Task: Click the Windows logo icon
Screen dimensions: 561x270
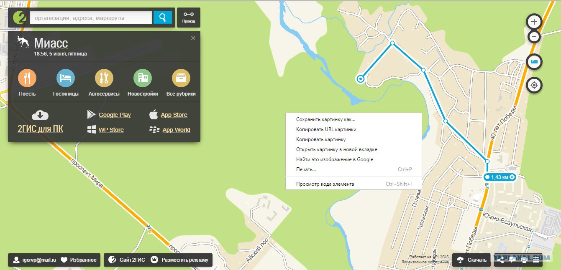Action: pyautogui.click(x=92, y=130)
